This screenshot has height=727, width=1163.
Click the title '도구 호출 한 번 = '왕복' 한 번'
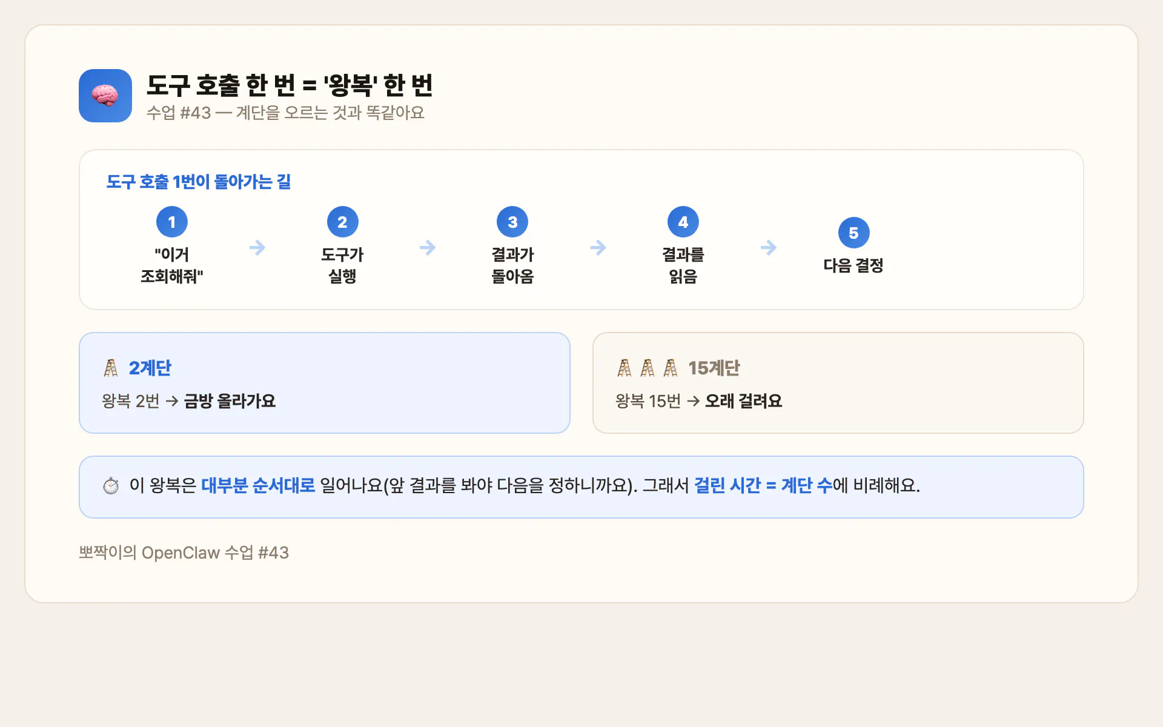point(290,85)
